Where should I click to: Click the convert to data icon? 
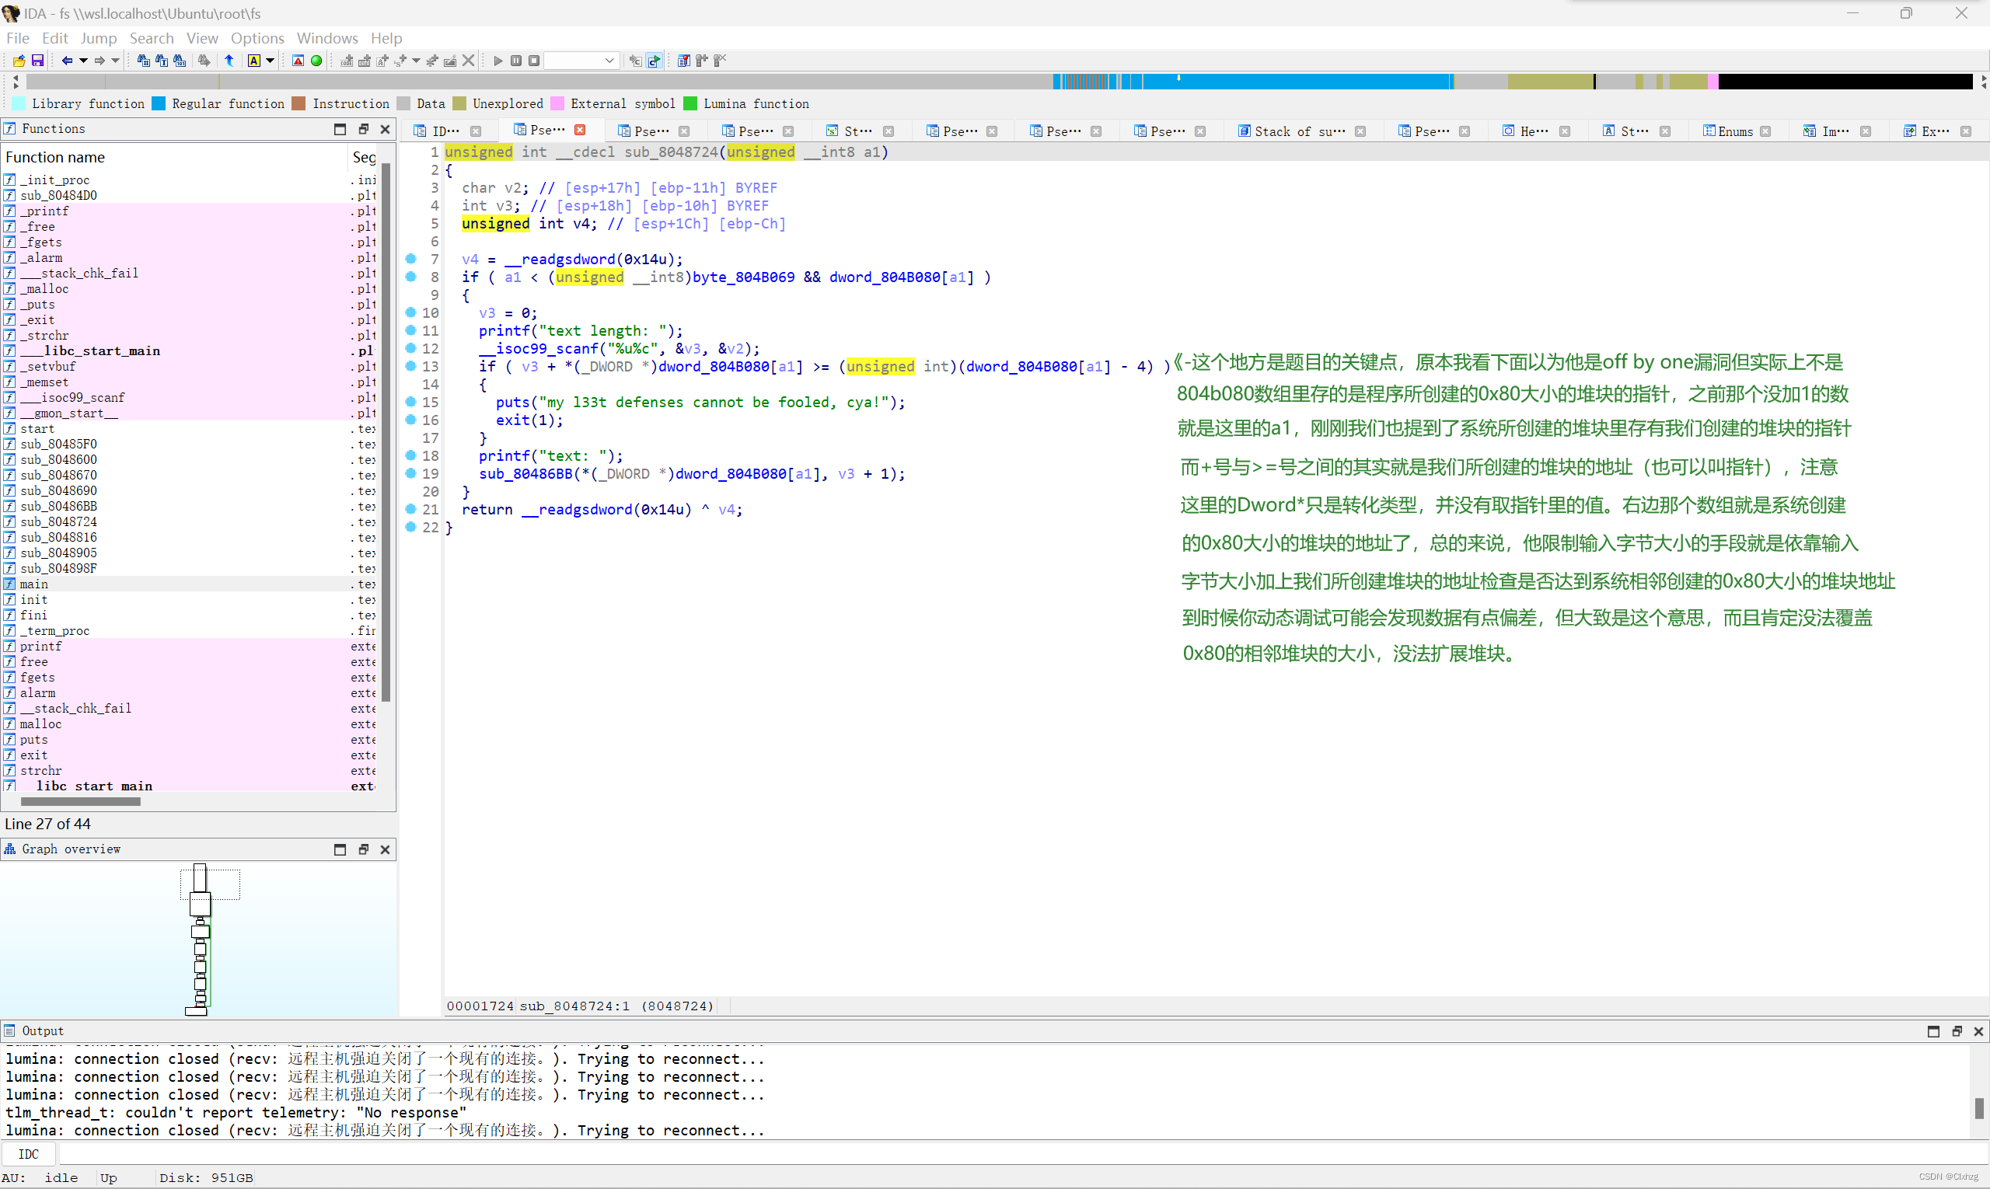pos(364,60)
